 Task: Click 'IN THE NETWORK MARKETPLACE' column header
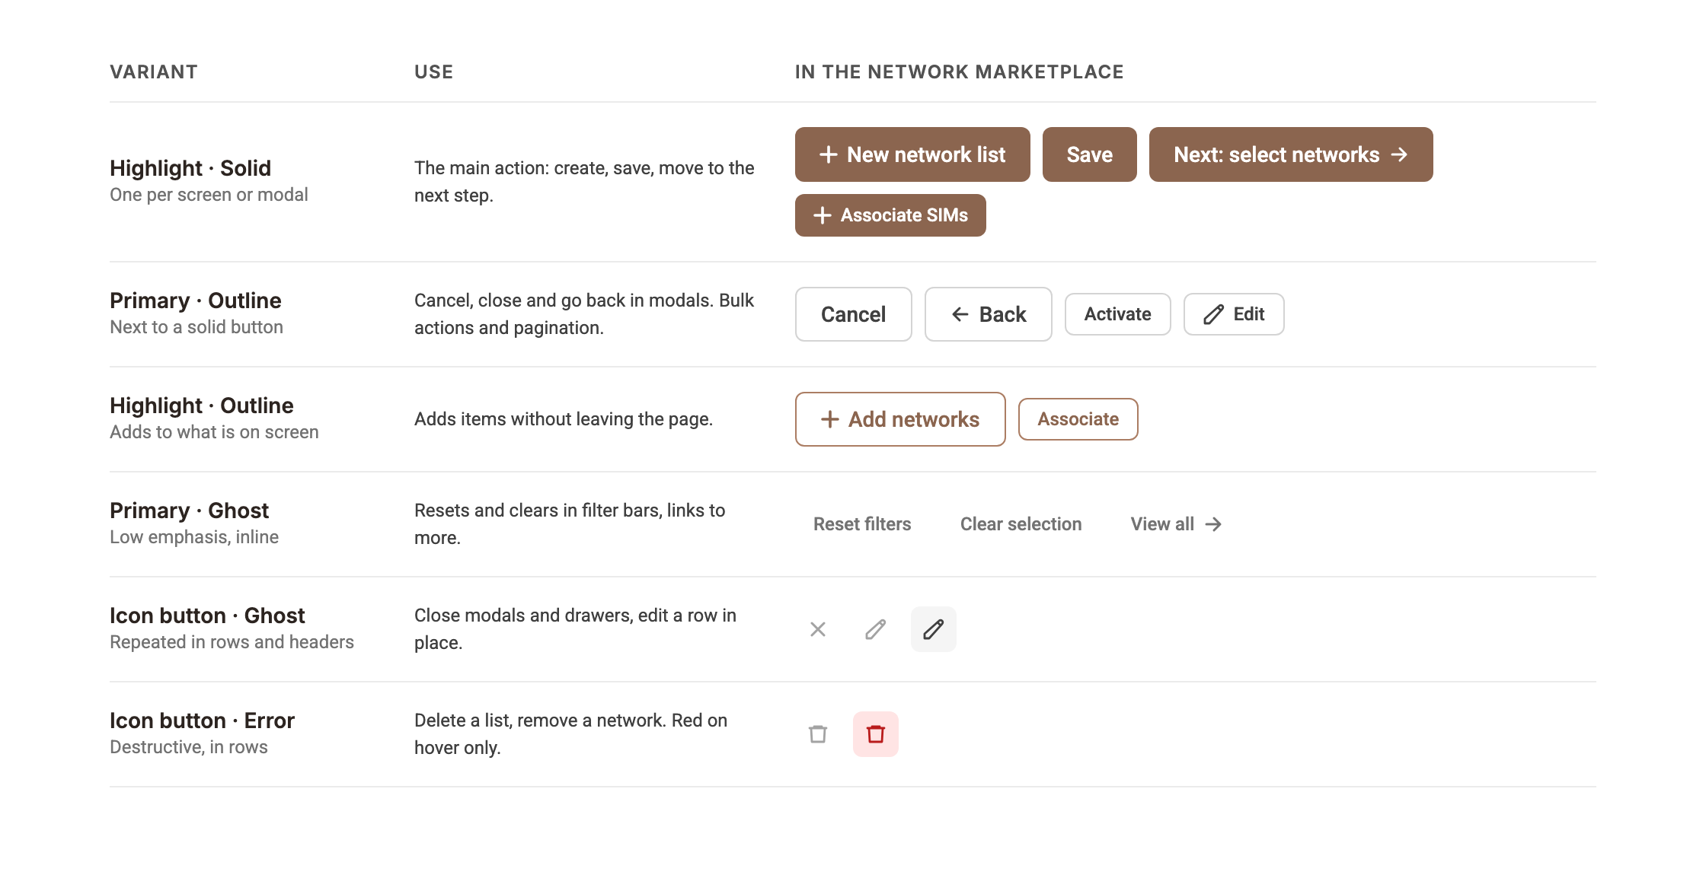[x=960, y=72]
